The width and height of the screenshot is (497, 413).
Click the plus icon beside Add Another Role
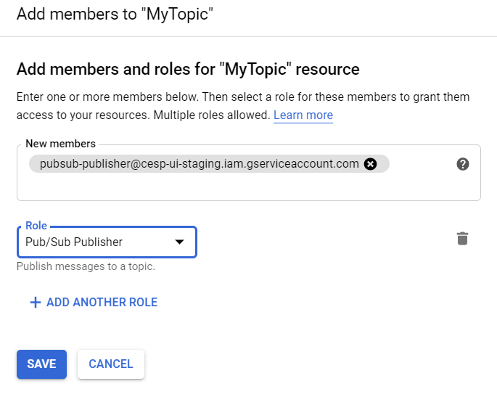tap(35, 302)
